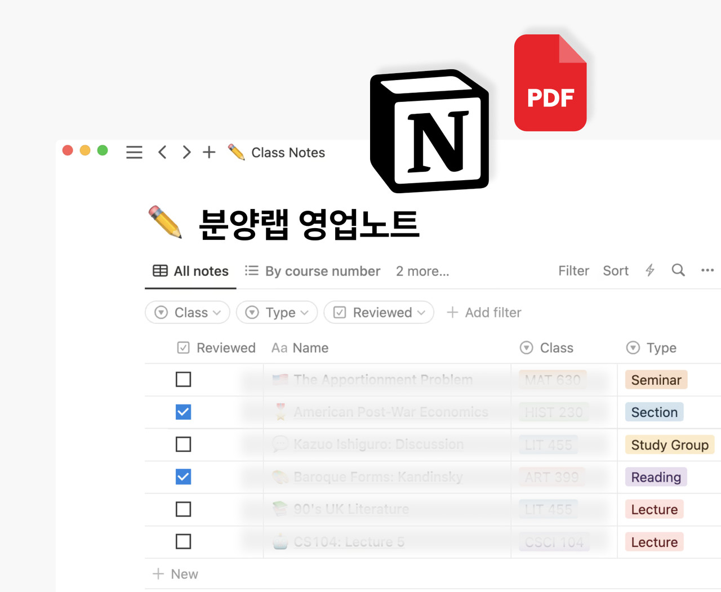The image size is (721, 592).
Task: Click the CSCI 104 class tag
Action: point(554,542)
